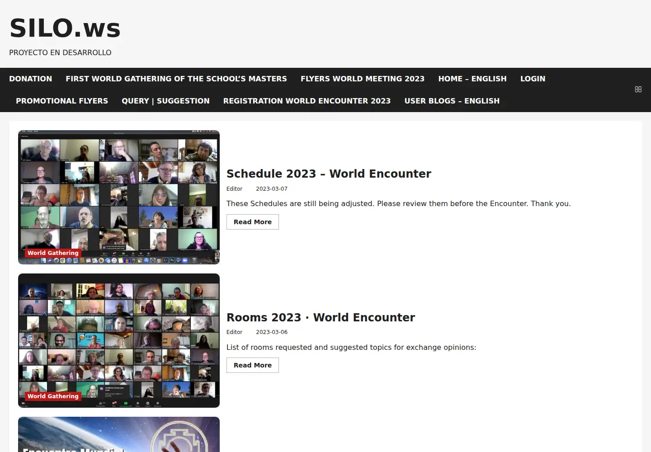This screenshot has width=651, height=452.
Task: Open the Schedule 2023 – World Encounter article title
Action: pos(329,174)
